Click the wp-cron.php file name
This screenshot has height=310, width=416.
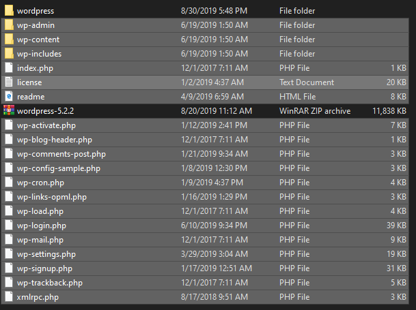coord(40,183)
